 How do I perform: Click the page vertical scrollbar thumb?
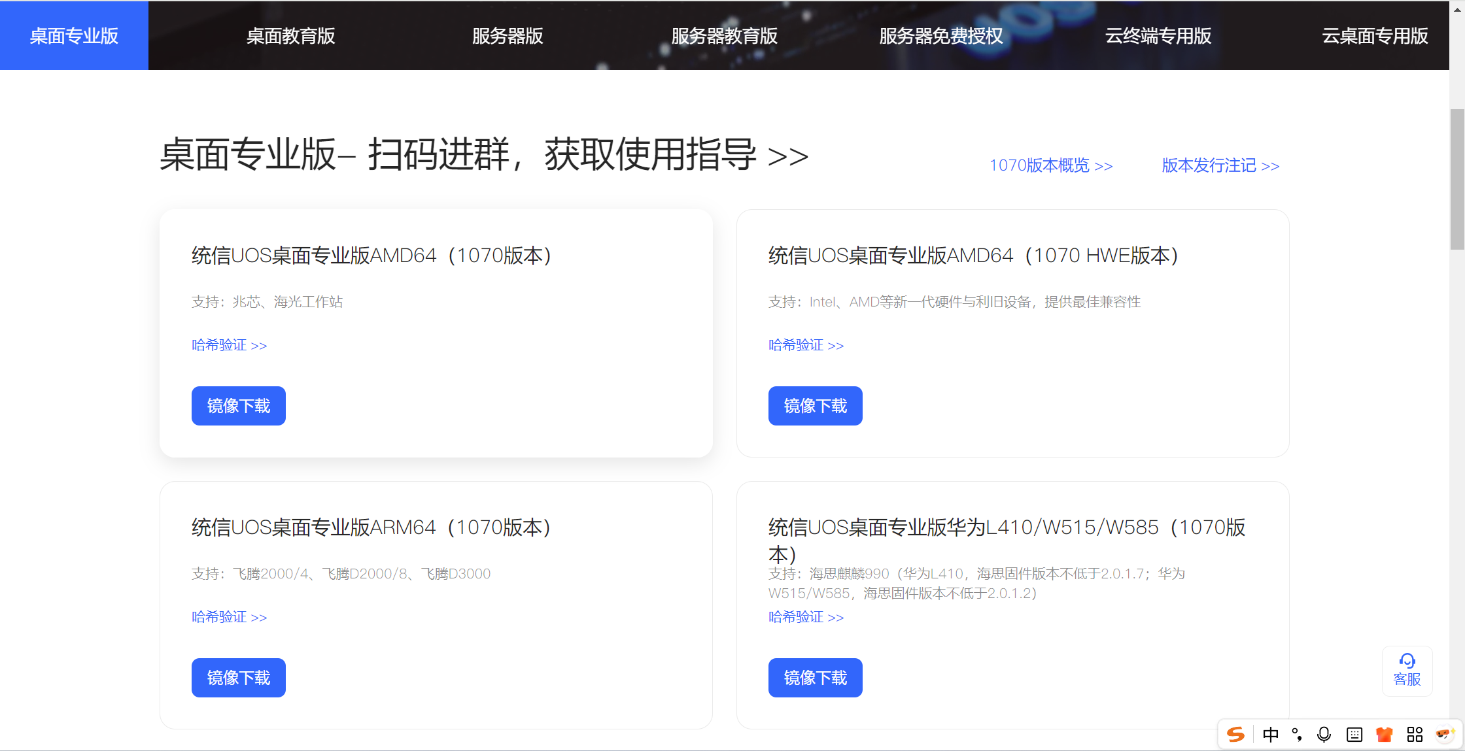coord(1457,180)
